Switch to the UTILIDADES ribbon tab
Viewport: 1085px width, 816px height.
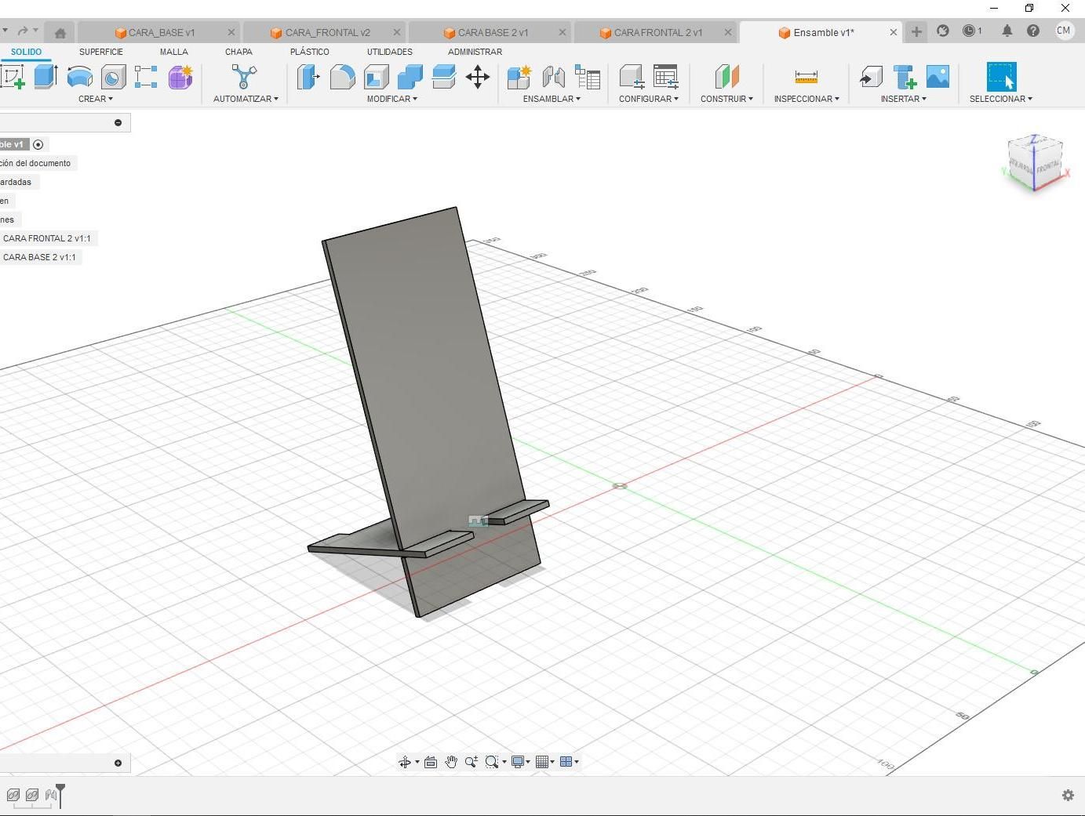click(x=390, y=52)
